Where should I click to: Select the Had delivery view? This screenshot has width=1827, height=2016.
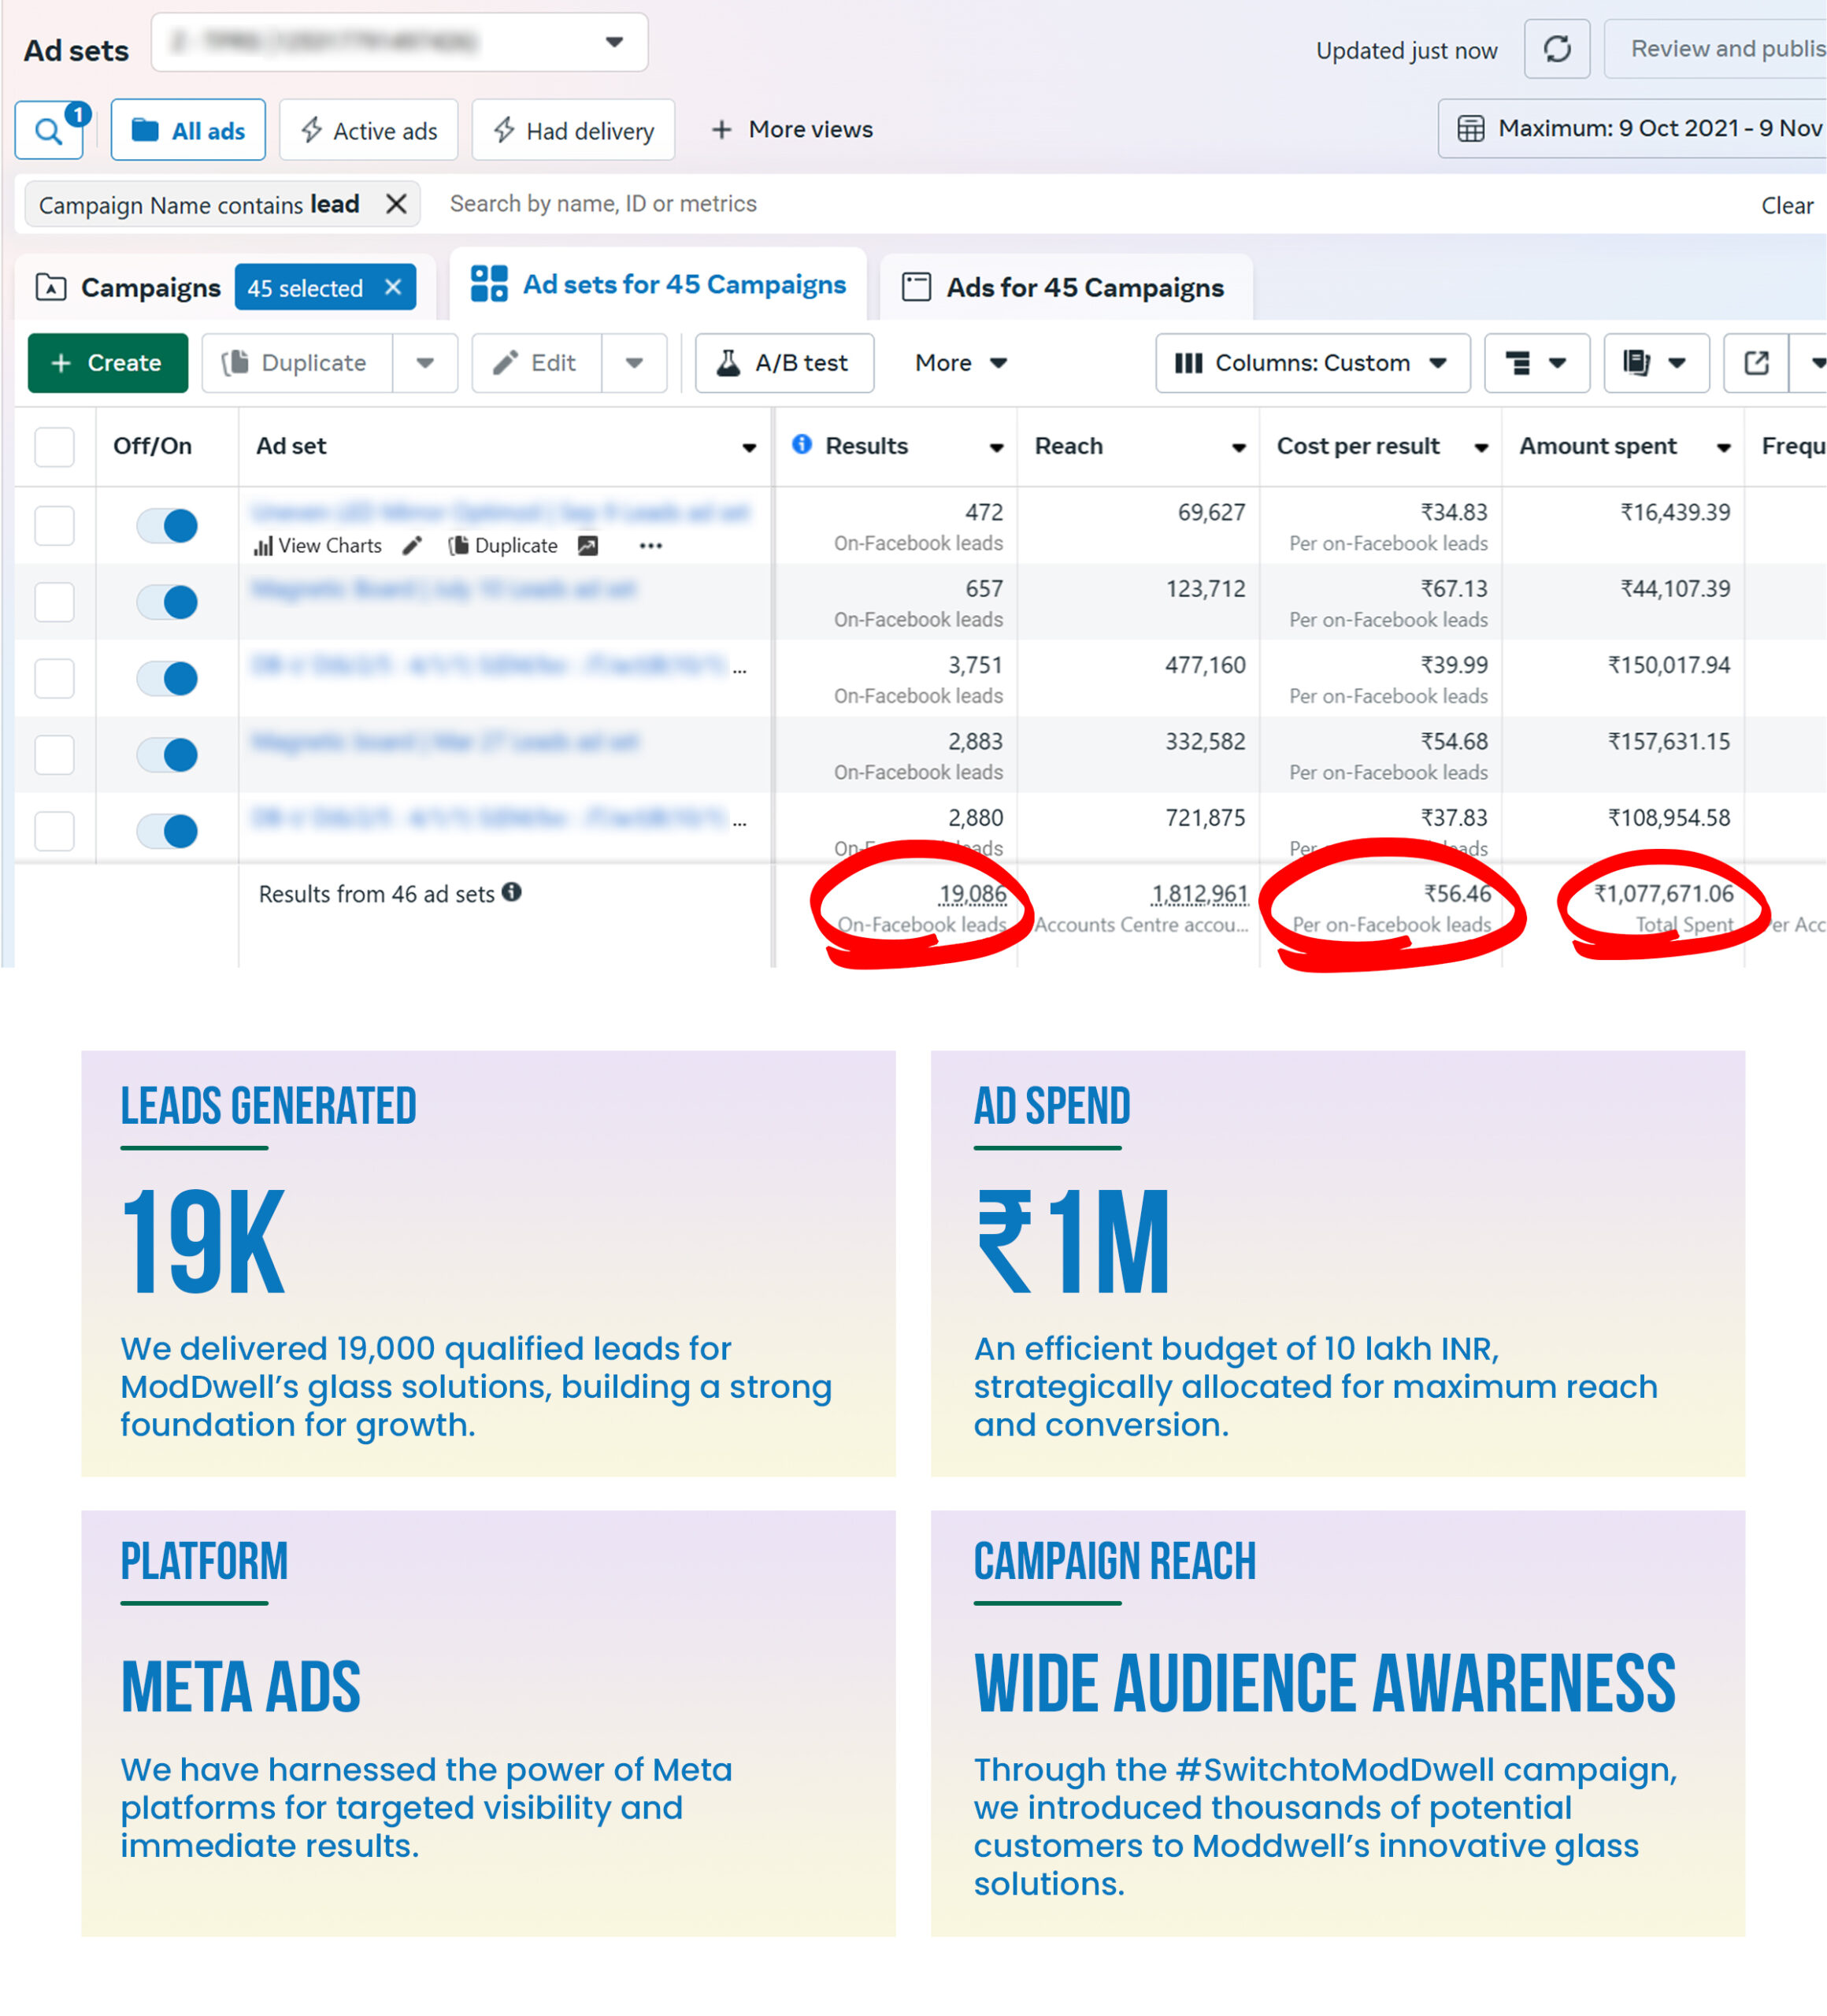click(573, 130)
